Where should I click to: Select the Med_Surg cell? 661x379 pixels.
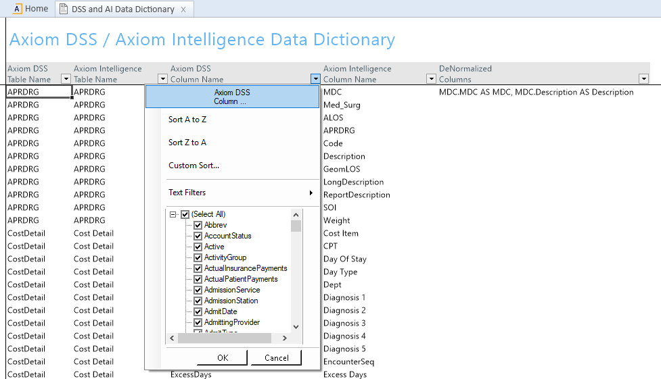(342, 105)
